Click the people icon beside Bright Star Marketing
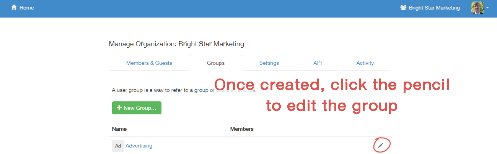 403,8
